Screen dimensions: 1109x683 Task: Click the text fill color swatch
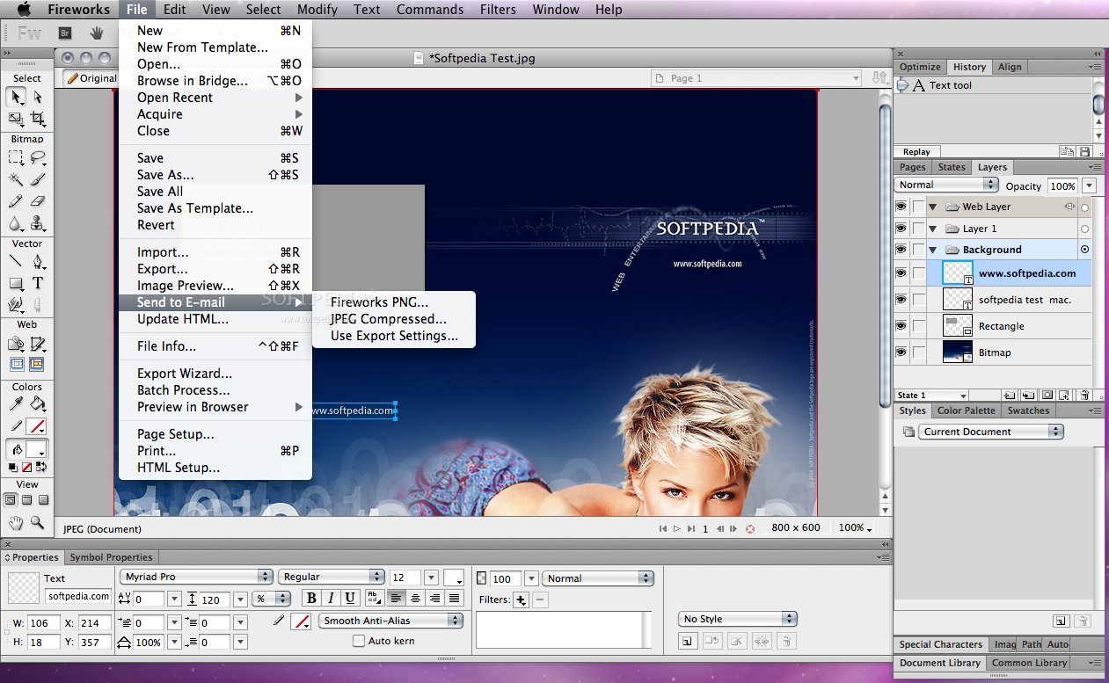click(x=453, y=578)
